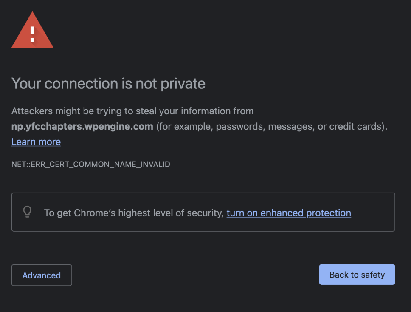
Task: Click the (for example opening parenthesis text
Action: (x=183, y=127)
